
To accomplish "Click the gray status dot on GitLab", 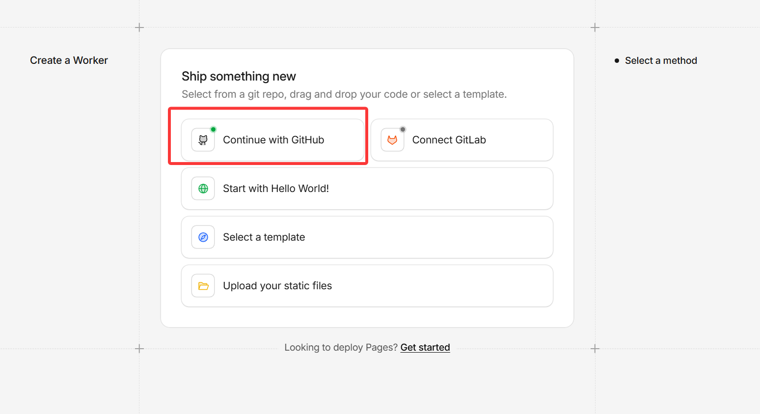I will coord(403,130).
